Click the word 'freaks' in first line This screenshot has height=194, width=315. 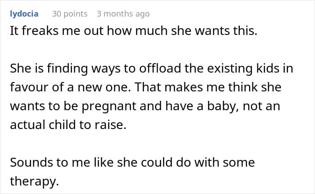pos(40,31)
